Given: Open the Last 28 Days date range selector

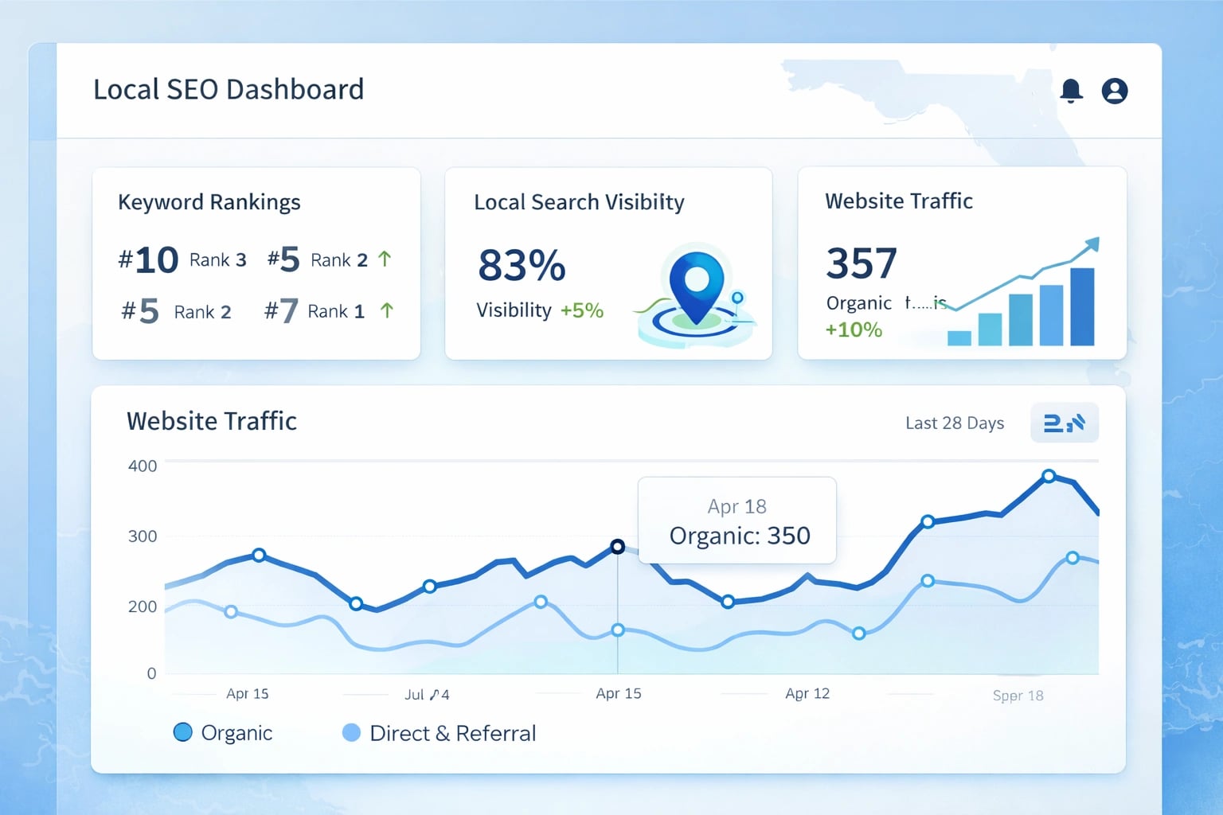Looking at the screenshot, I should (x=955, y=423).
